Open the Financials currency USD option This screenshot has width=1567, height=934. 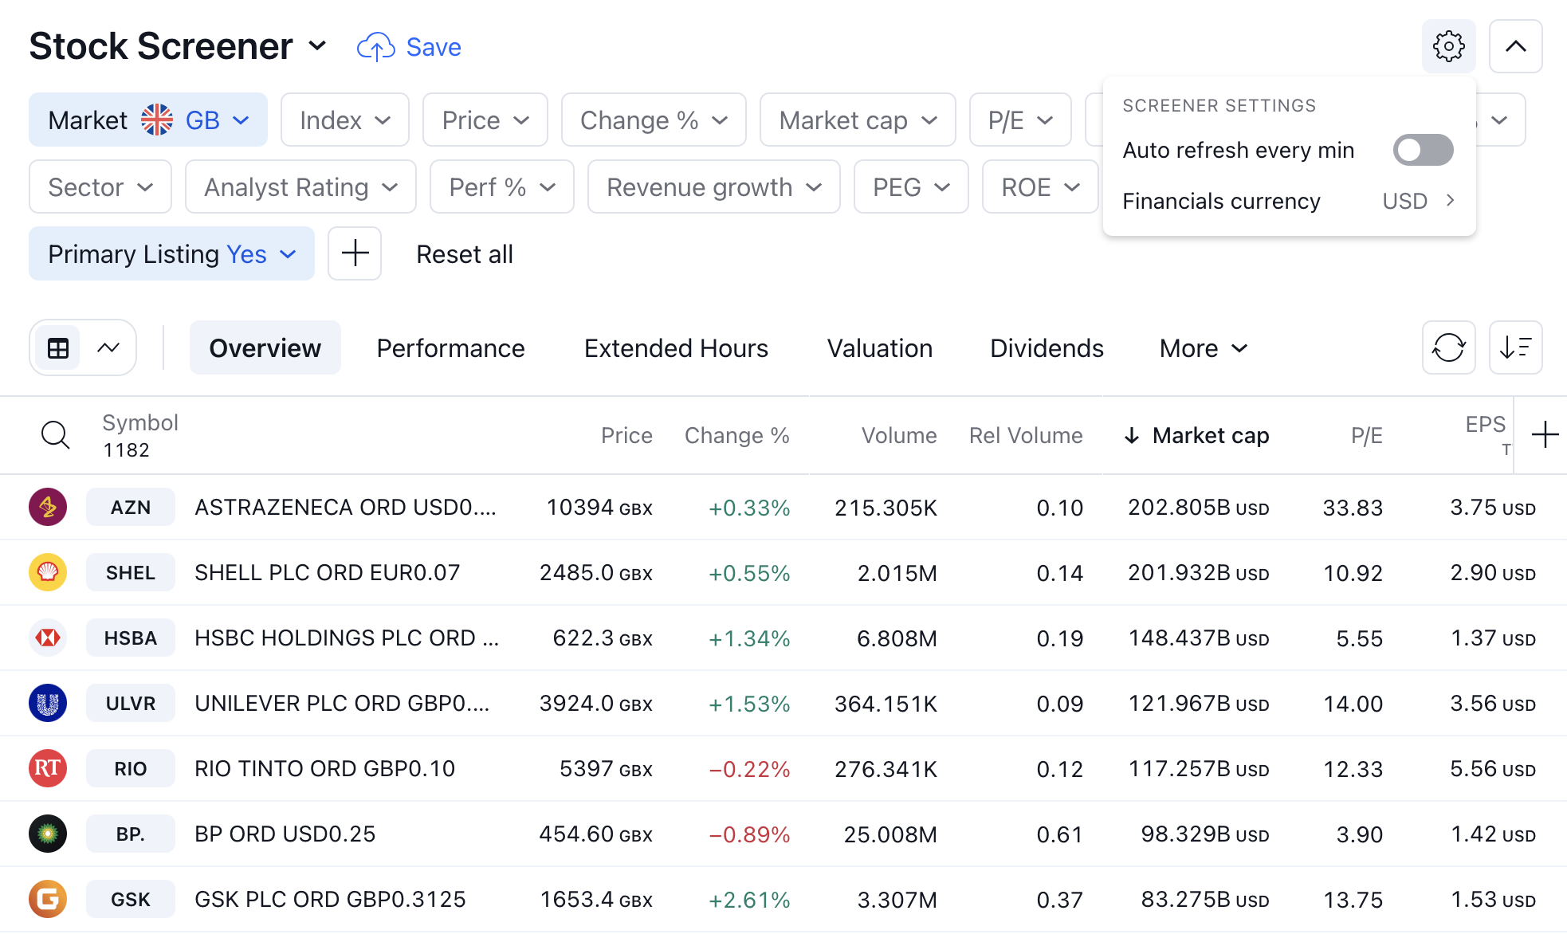coord(1289,202)
